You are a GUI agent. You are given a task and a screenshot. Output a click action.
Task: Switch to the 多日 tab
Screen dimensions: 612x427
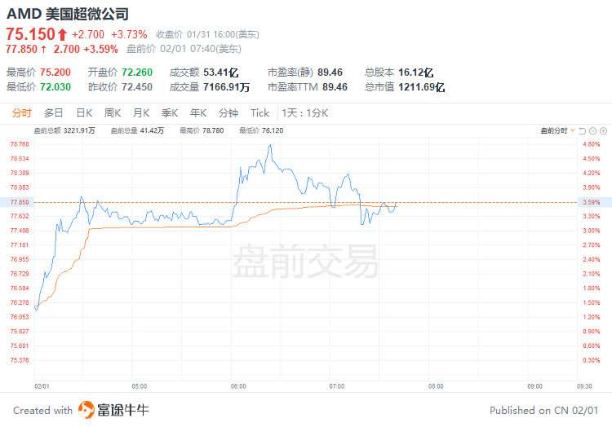pos(54,113)
